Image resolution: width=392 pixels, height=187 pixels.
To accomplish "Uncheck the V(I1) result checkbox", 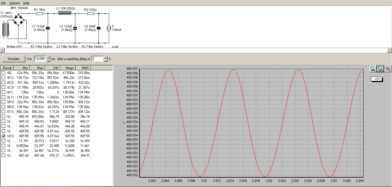I will (3, 136).
